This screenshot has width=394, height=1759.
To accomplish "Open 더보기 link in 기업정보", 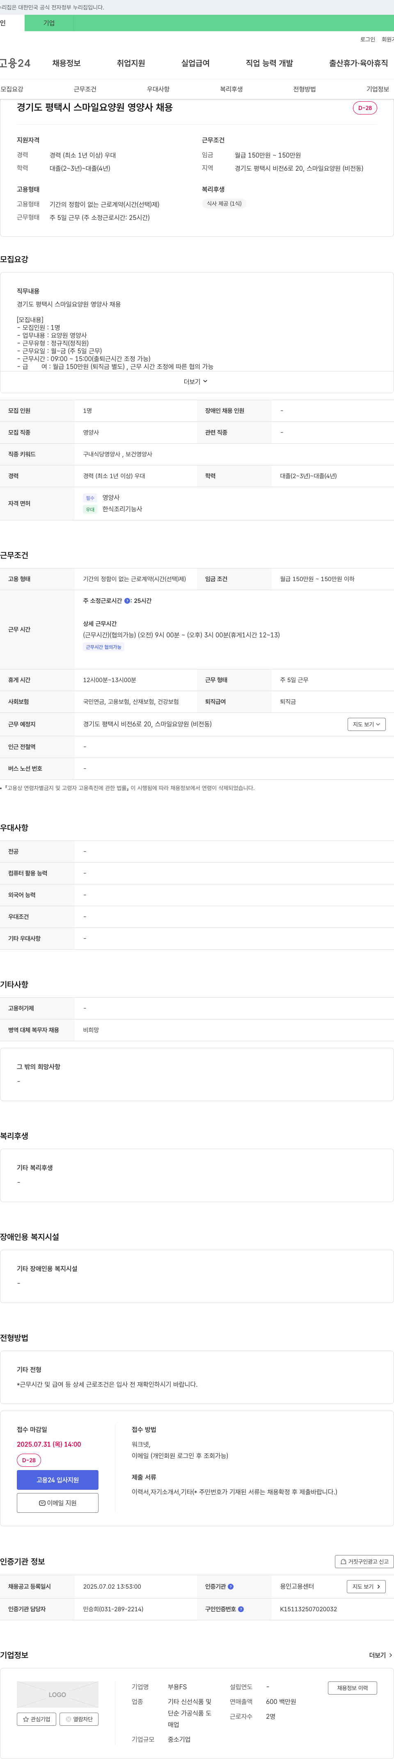I will [380, 1655].
